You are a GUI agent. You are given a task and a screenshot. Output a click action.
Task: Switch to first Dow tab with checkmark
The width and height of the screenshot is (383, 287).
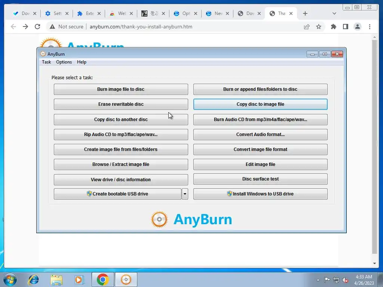(21, 13)
